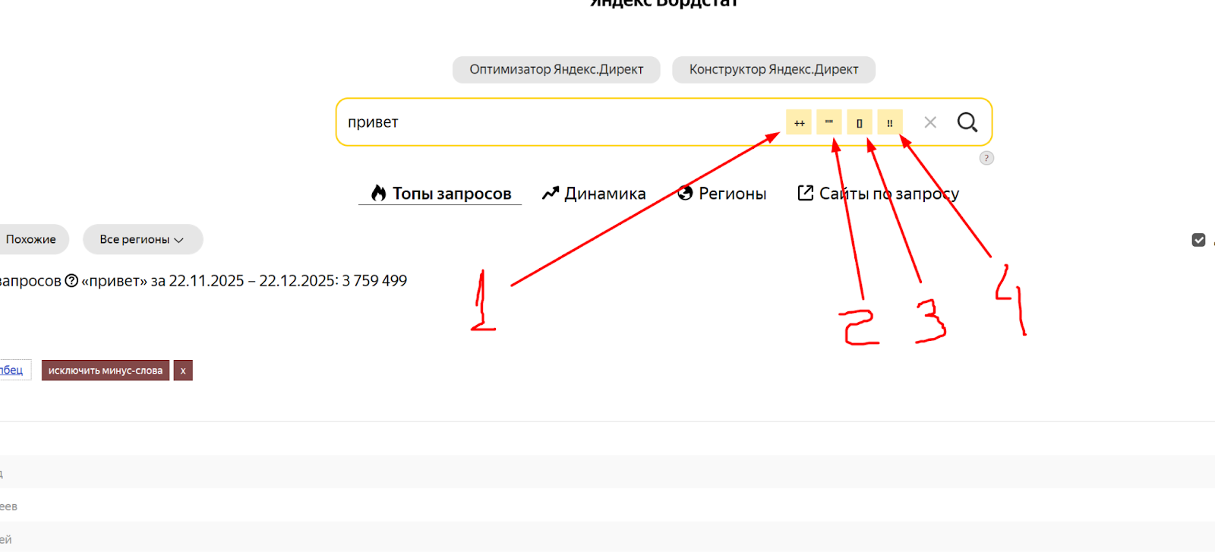
Task: Open the Динамика tab
Action: tap(594, 194)
